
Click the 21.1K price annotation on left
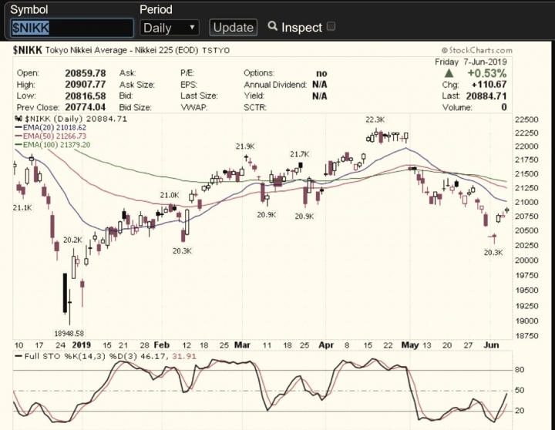pyautogui.click(x=22, y=208)
